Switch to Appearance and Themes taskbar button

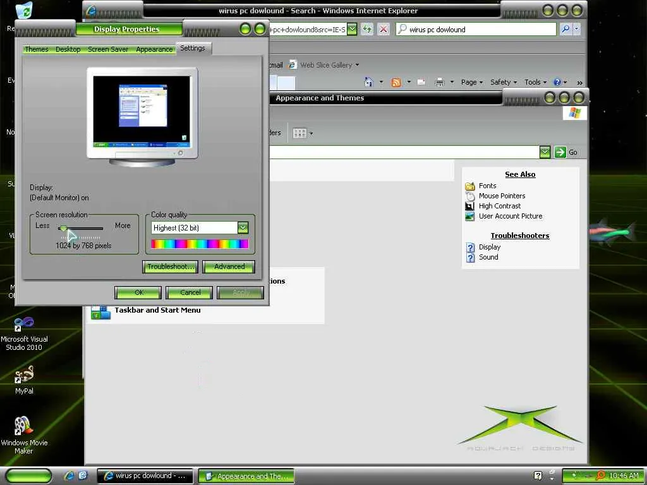tap(246, 476)
